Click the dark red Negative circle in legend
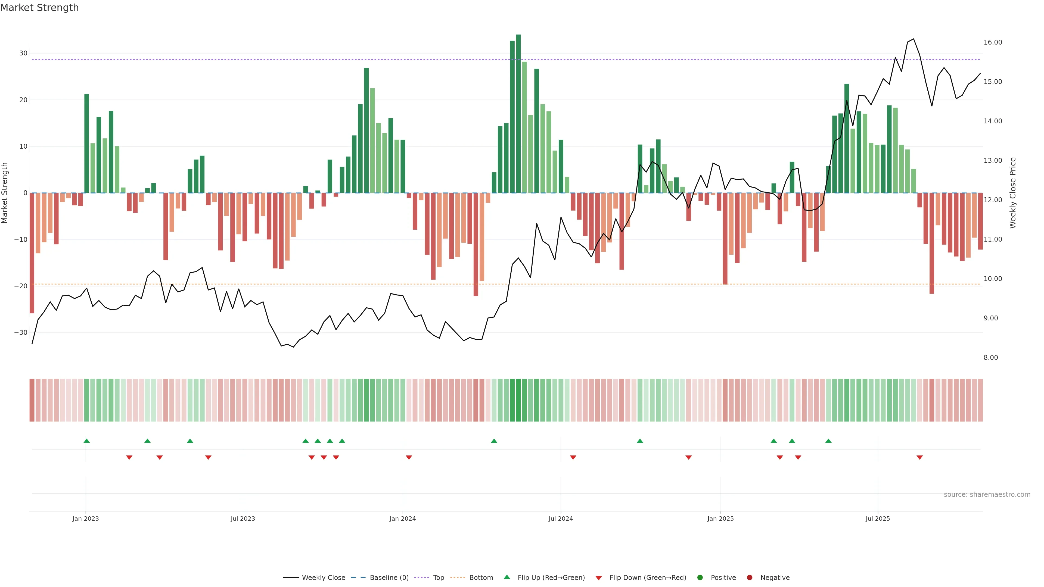Viewport: 1044px width, 587px height. click(749, 577)
